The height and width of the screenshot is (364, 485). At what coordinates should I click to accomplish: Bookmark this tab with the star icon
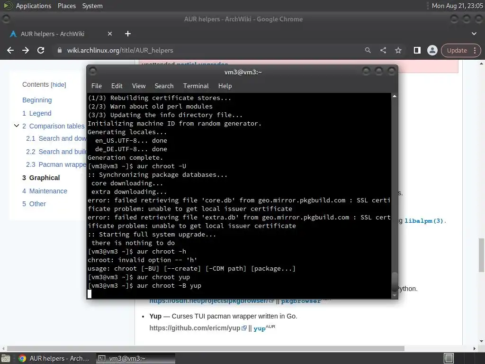click(x=398, y=50)
